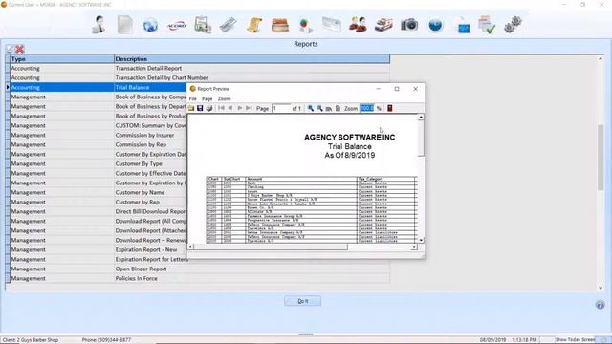Click the right arrow of preview horizontal scrollbar
This screenshot has width=612, height=344.
point(414,247)
